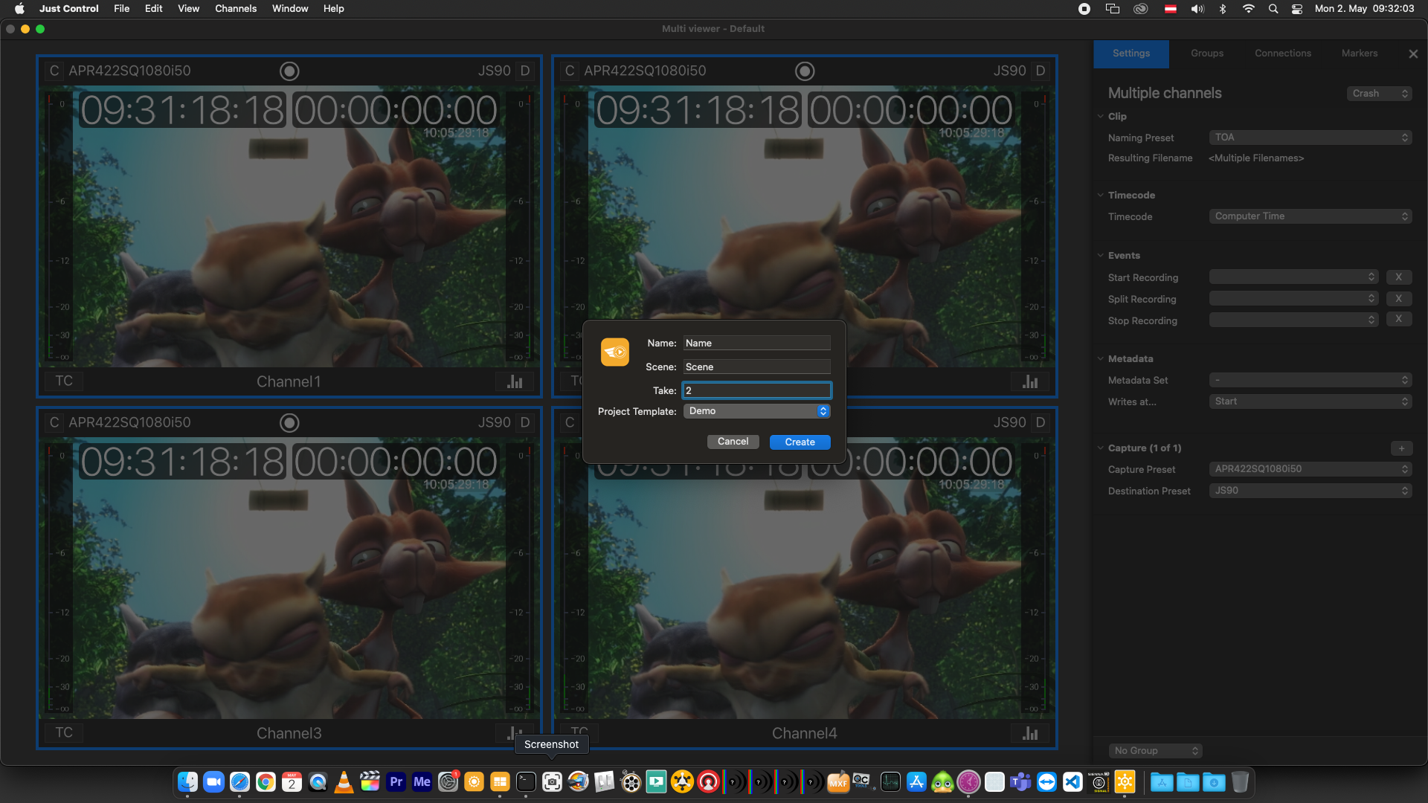Open the Crash mode dropdown
Viewport: 1428px width, 803px height.
1379,94
